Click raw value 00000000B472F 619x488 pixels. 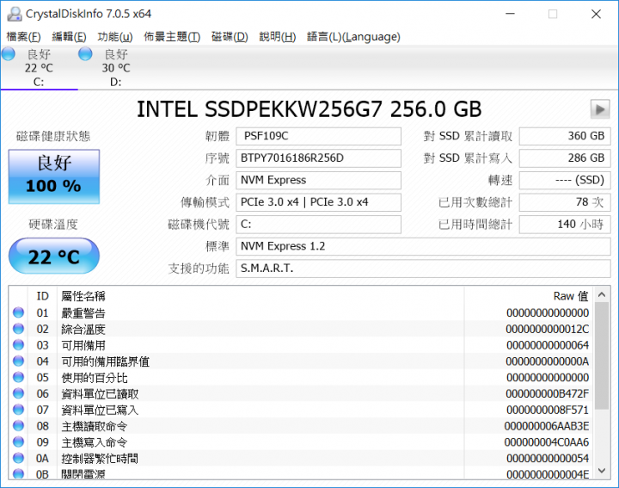[547, 393]
